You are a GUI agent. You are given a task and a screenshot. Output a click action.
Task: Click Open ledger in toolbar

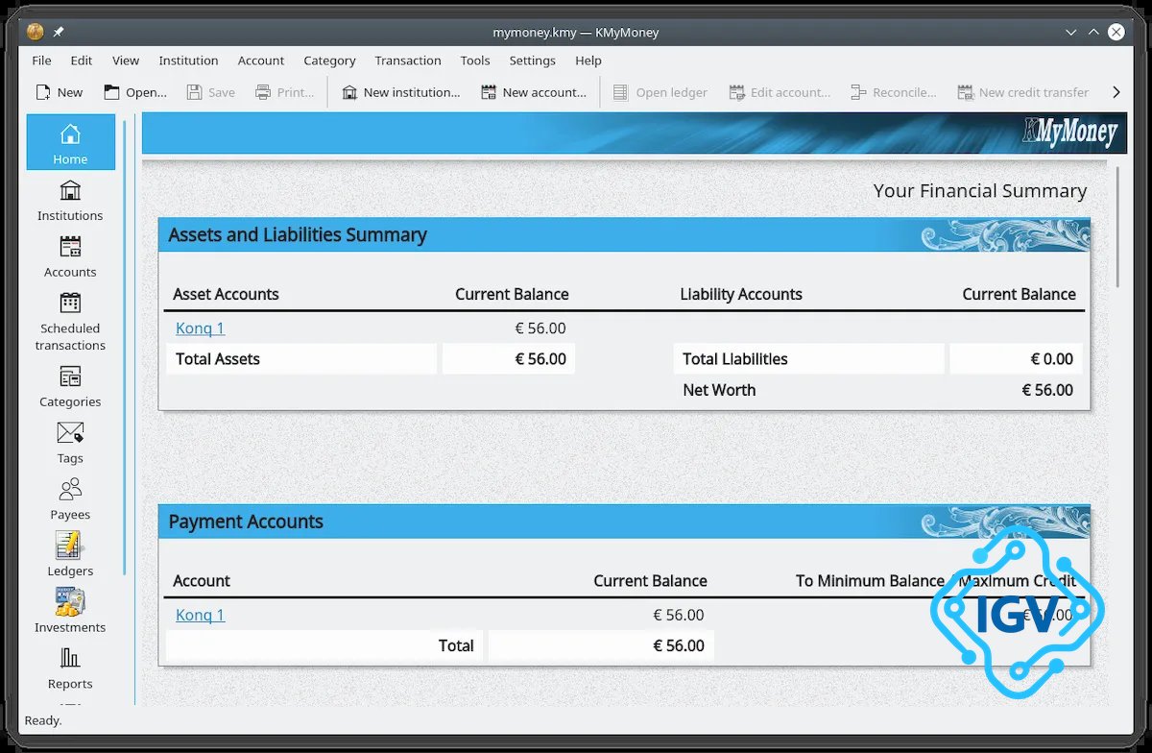(660, 92)
